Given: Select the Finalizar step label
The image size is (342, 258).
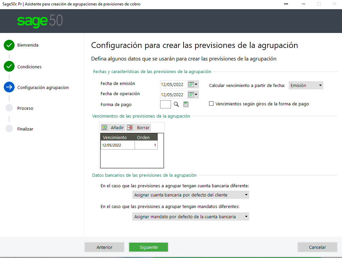Looking at the screenshot, I should 25,129.
